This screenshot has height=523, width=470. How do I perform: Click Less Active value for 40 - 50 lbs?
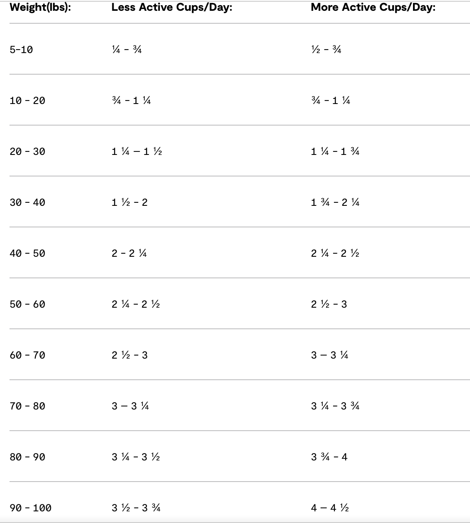(129, 253)
